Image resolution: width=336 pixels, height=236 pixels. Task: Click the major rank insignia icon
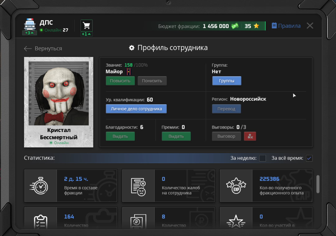[128, 72]
